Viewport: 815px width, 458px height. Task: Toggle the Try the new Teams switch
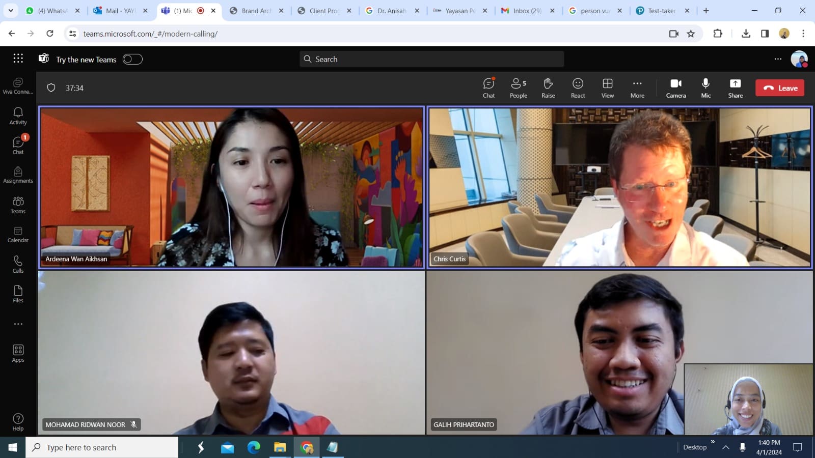click(x=132, y=60)
